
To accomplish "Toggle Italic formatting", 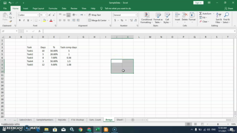I will coord(24,20).
